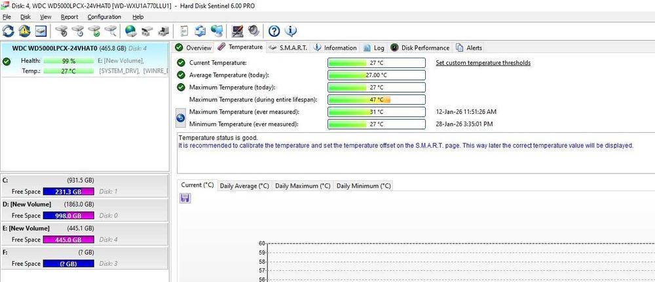The height and width of the screenshot is (282, 655).
Task: Click the page with blue arrows icon
Action: [x=200, y=31]
